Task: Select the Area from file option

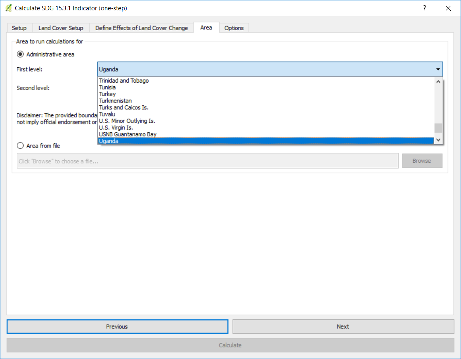Action: [20, 145]
